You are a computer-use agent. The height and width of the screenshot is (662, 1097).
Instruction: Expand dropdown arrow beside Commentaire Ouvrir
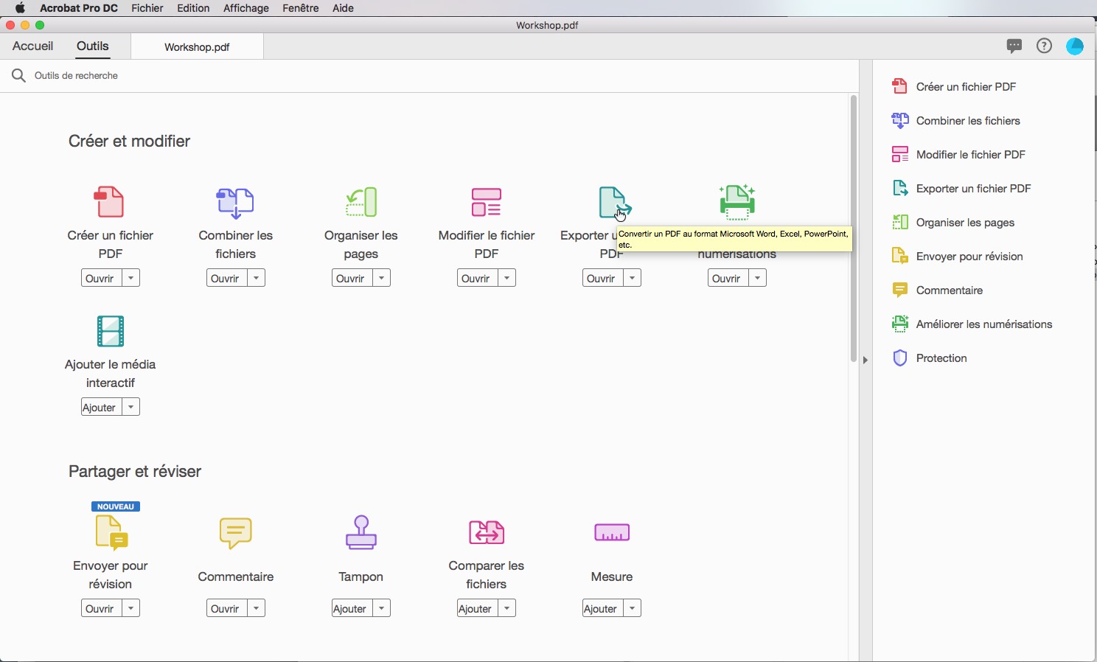tap(256, 608)
